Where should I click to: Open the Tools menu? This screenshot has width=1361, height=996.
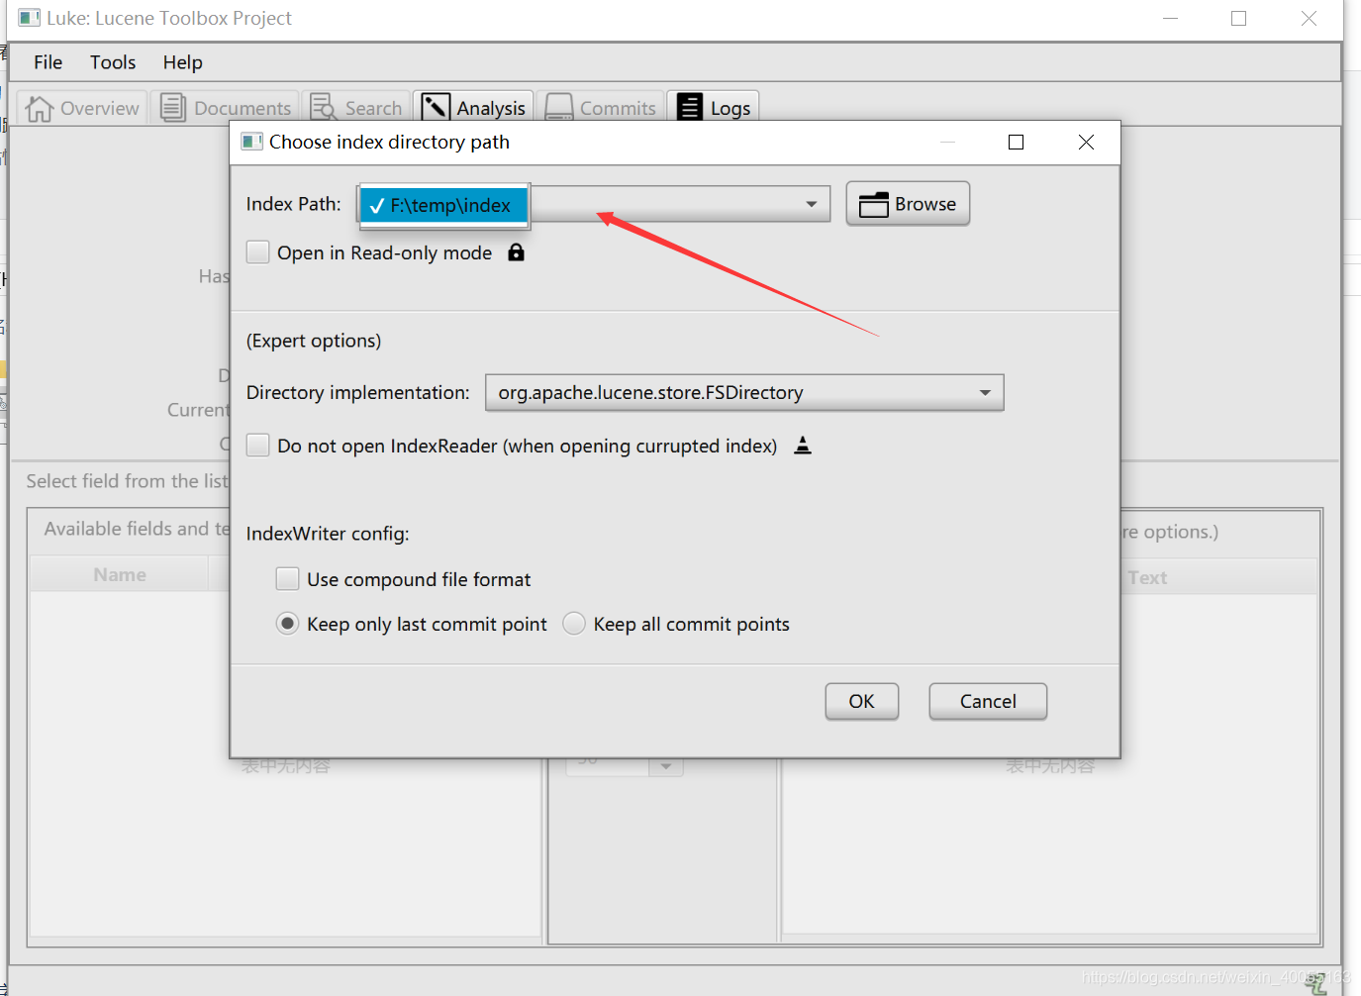pyautogui.click(x=113, y=62)
